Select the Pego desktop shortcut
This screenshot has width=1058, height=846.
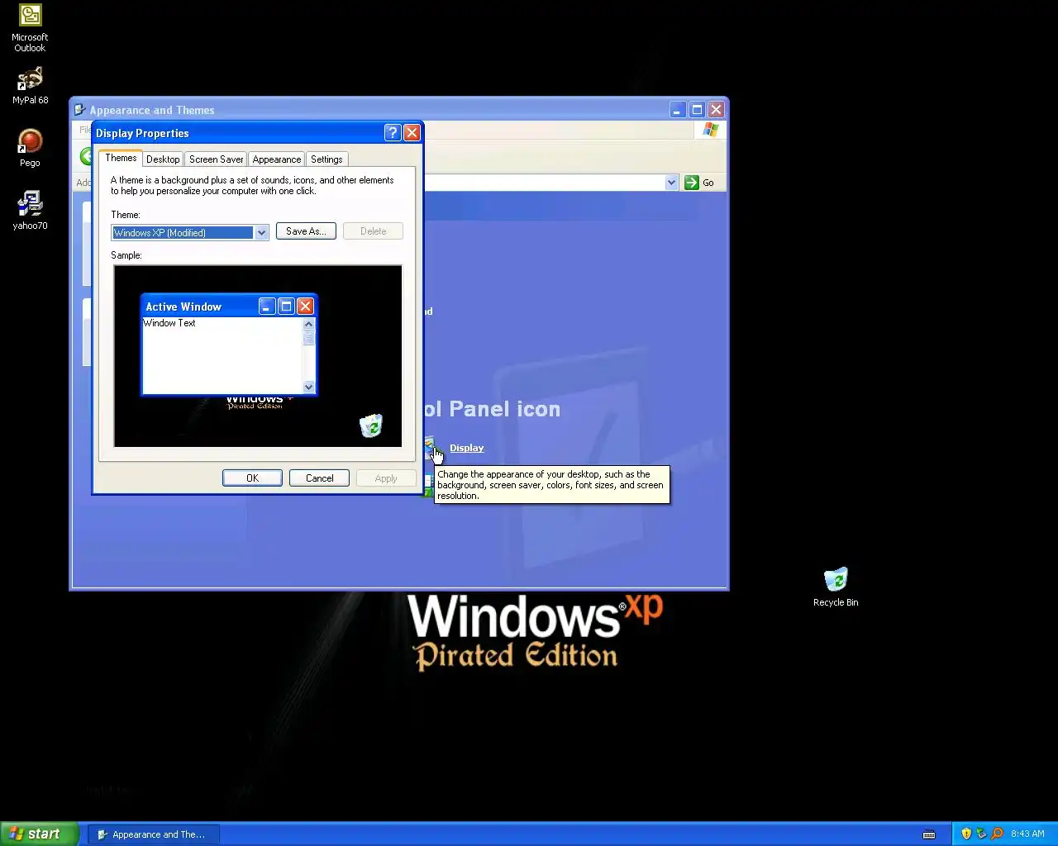click(x=30, y=148)
